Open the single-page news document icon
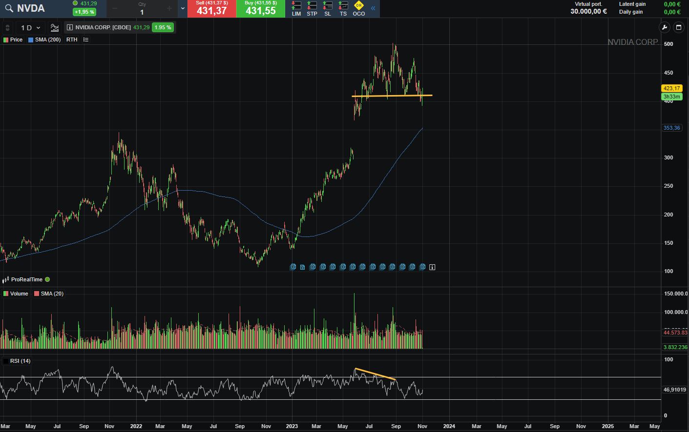Screen dimensions: 689x432 coord(303,267)
